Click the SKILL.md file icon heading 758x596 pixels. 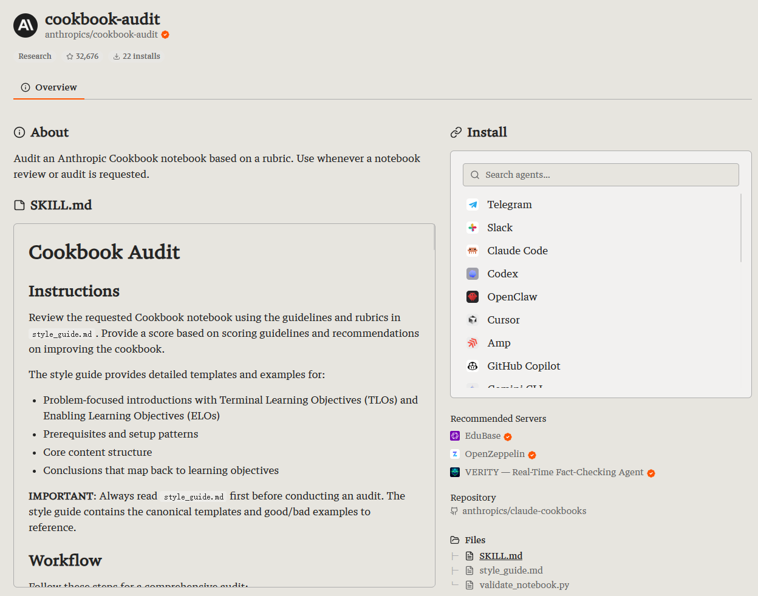coord(19,205)
